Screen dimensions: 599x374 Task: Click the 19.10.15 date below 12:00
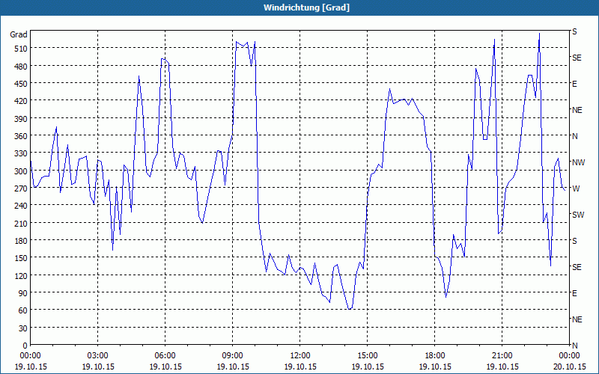(x=300, y=367)
